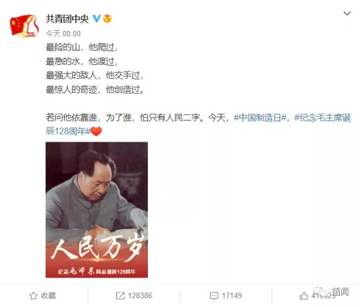Click the red heart emoji
Viewport: 360px width, 307px height.
click(96, 131)
